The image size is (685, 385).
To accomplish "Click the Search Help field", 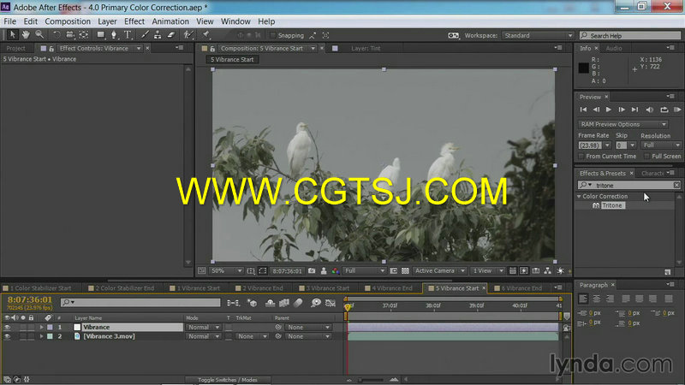I will point(630,35).
